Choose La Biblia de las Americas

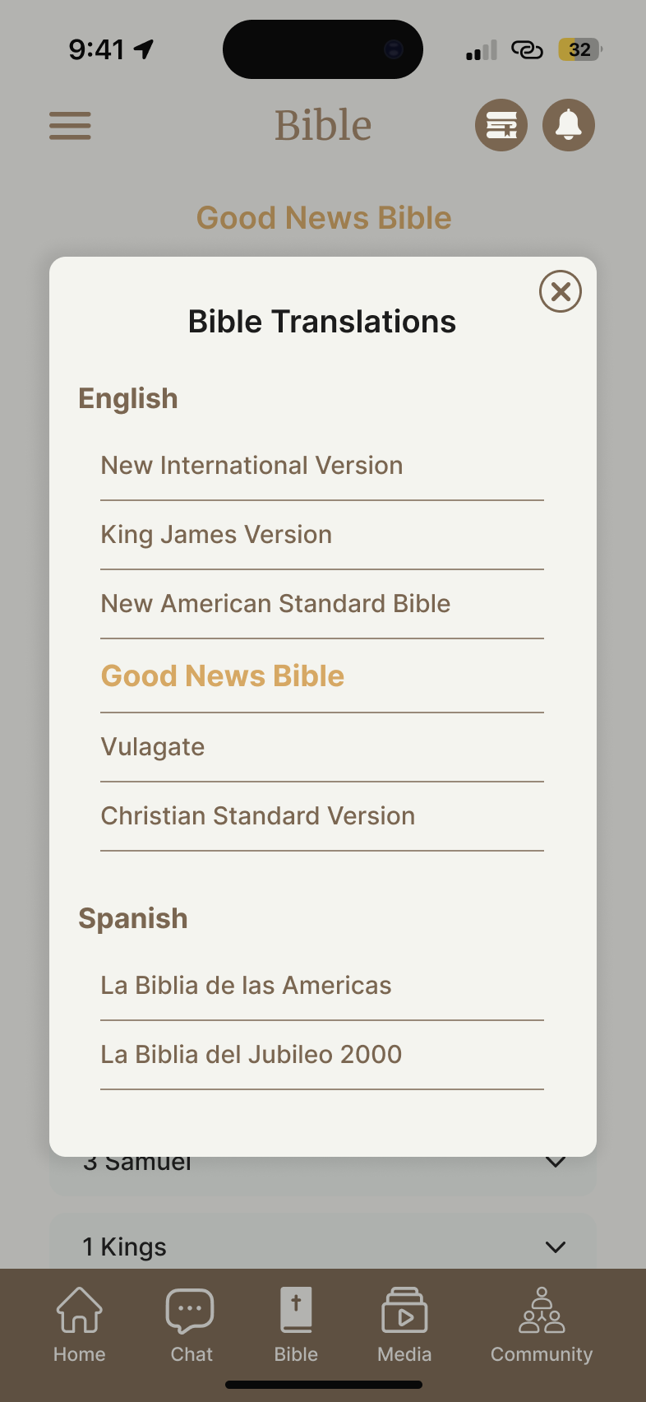tap(246, 986)
